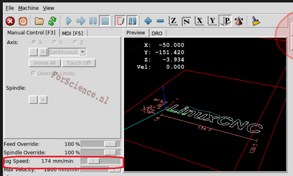Toggle optional pause M1 icon
Image resolution: width=293 pixels, height=176 pixels.
click(132, 21)
